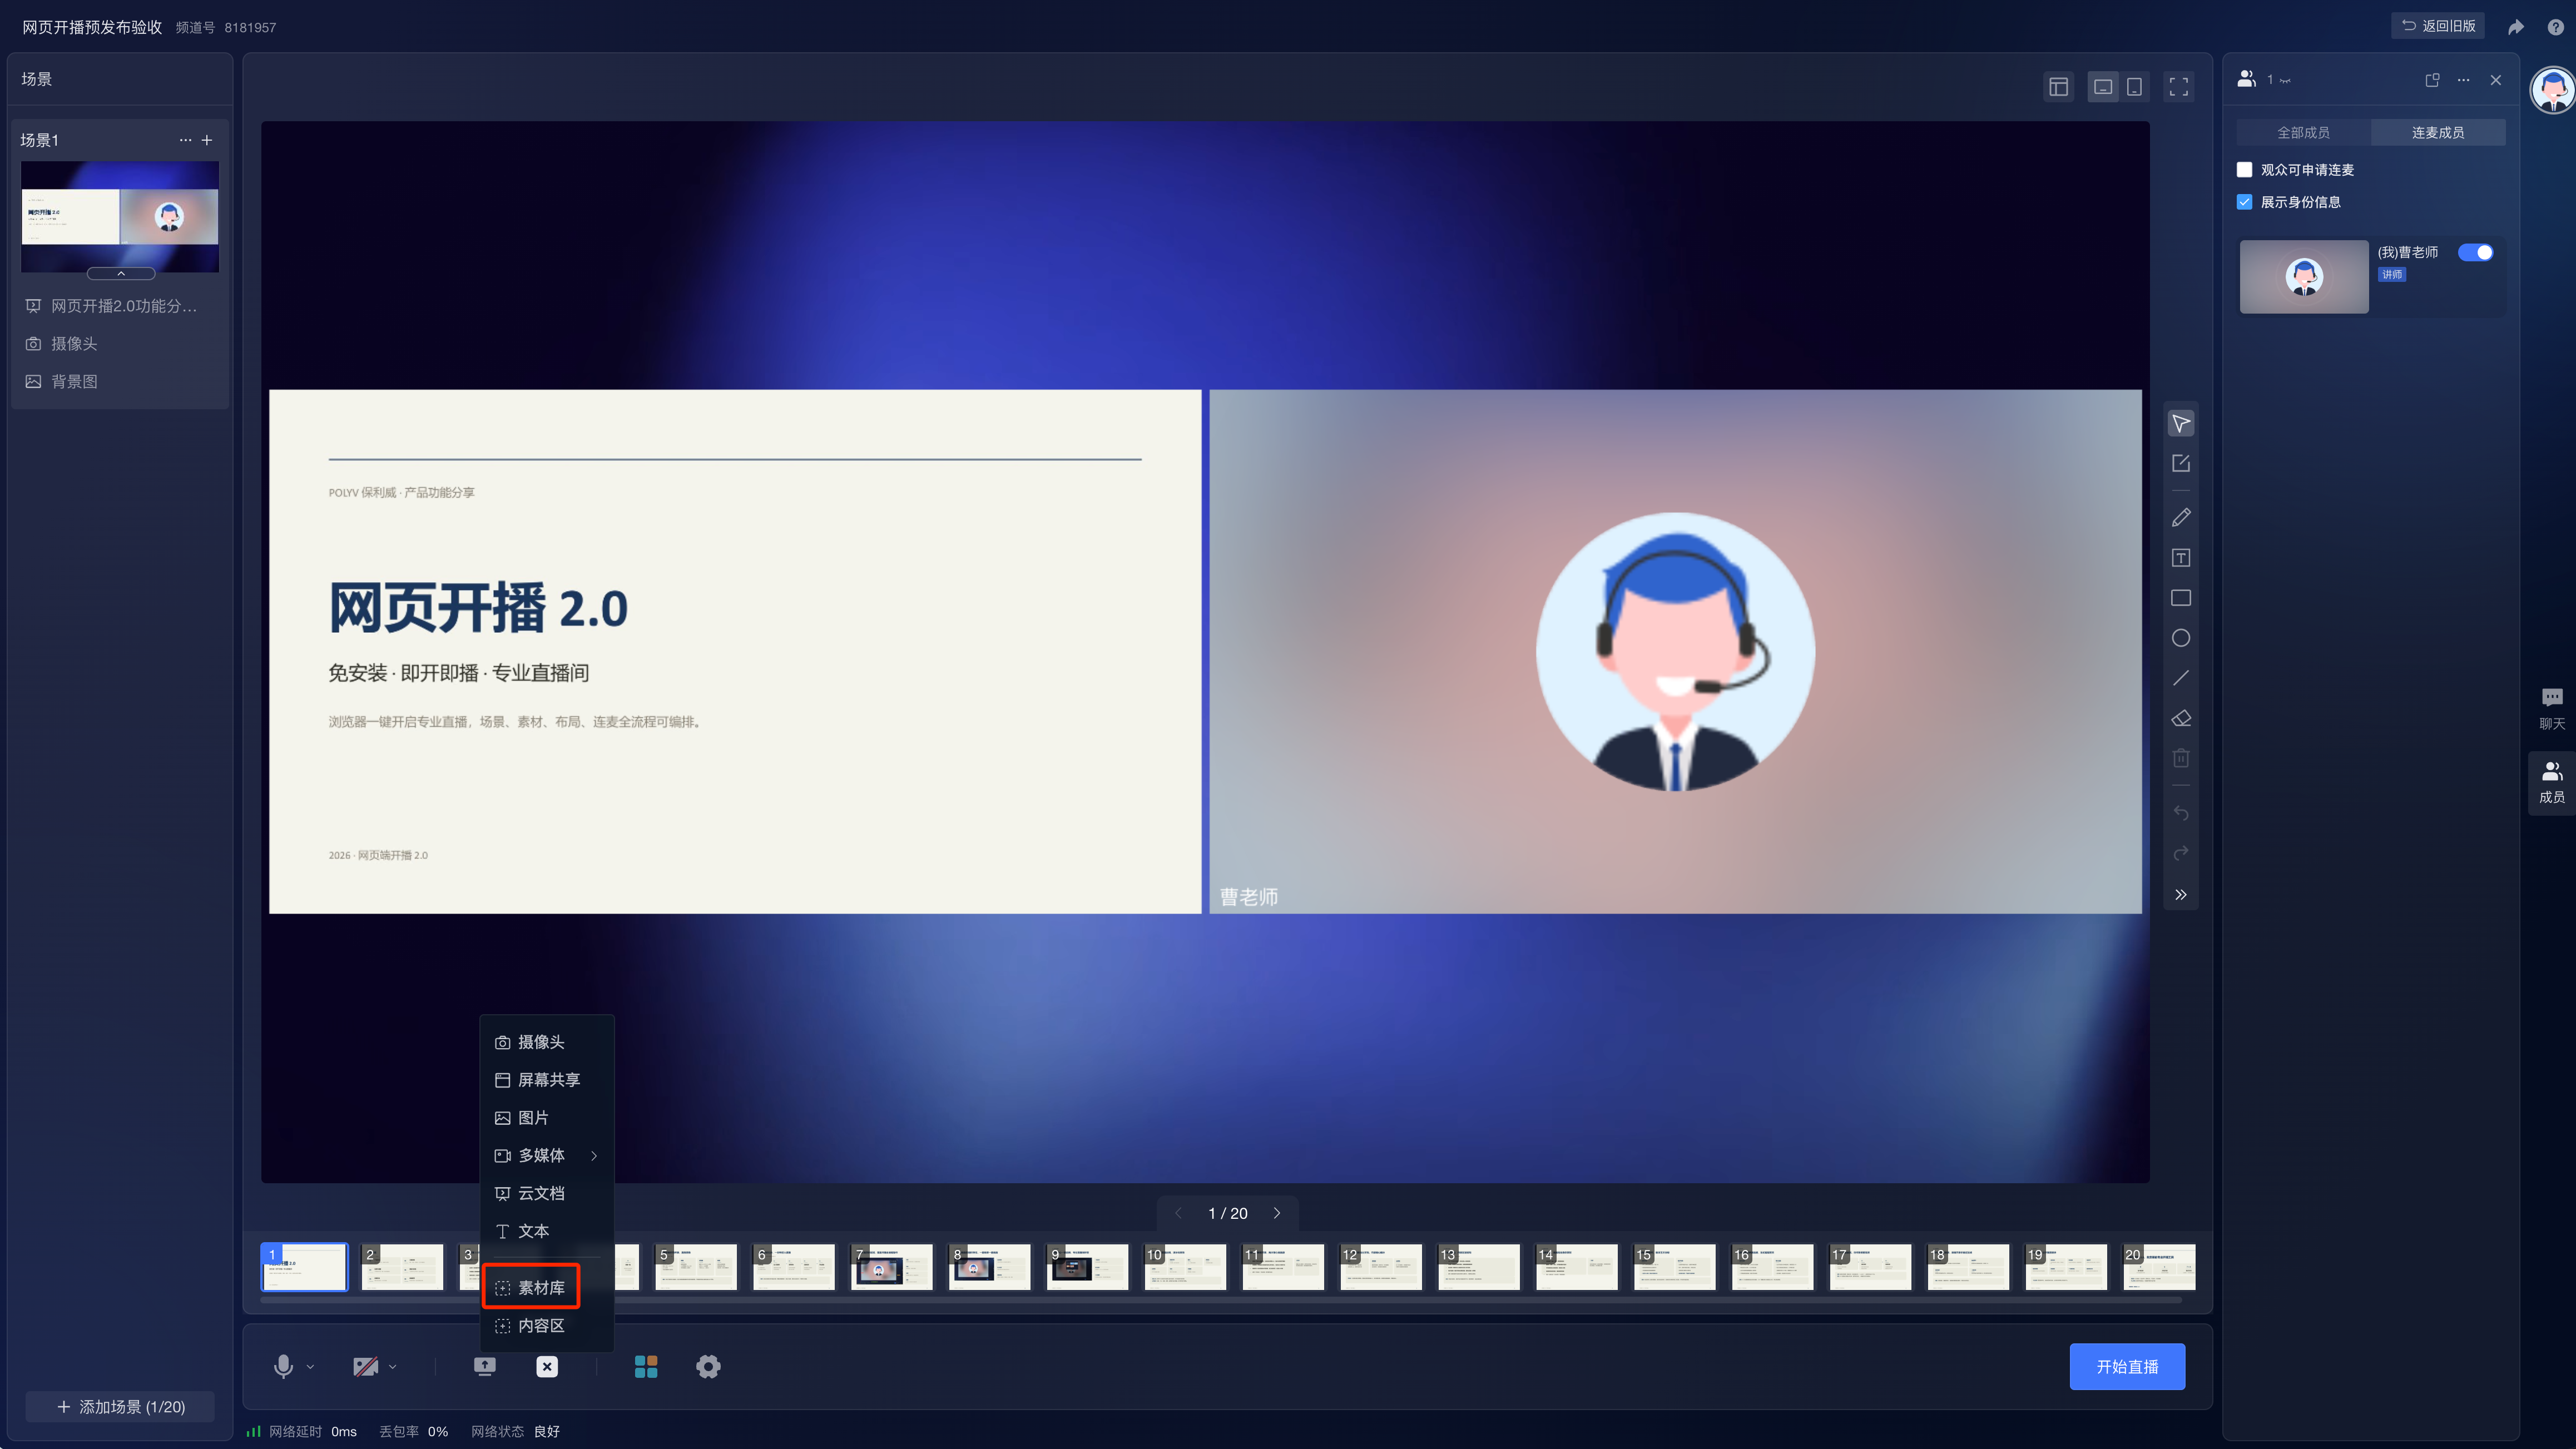Select 素材库 from the menu

tap(531, 1288)
